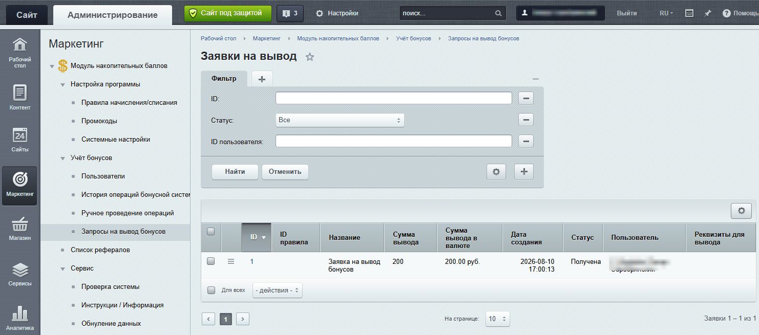Viewport: 759px width, 335px height.
Task: Open the Статус filter dropdown
Action: [x=340, y=120]
